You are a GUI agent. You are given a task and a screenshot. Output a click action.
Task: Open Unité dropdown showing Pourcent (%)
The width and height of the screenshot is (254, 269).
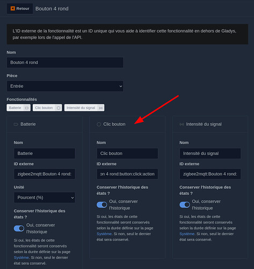click(x=45, y=197)
